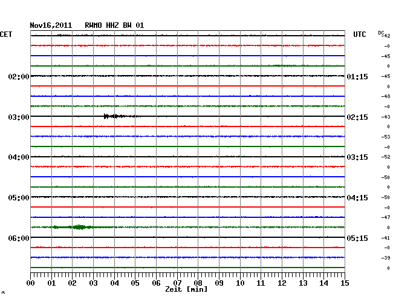
Task: Click the 03:15 UTC time label
Action: point(357,157)
